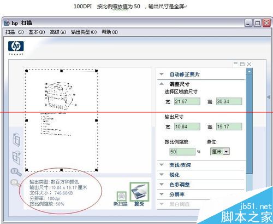The height and width of the screenshot is (224, 273).
Task: Click the 选择区域的尺寸 label
Action: click(x=181, y=91)
